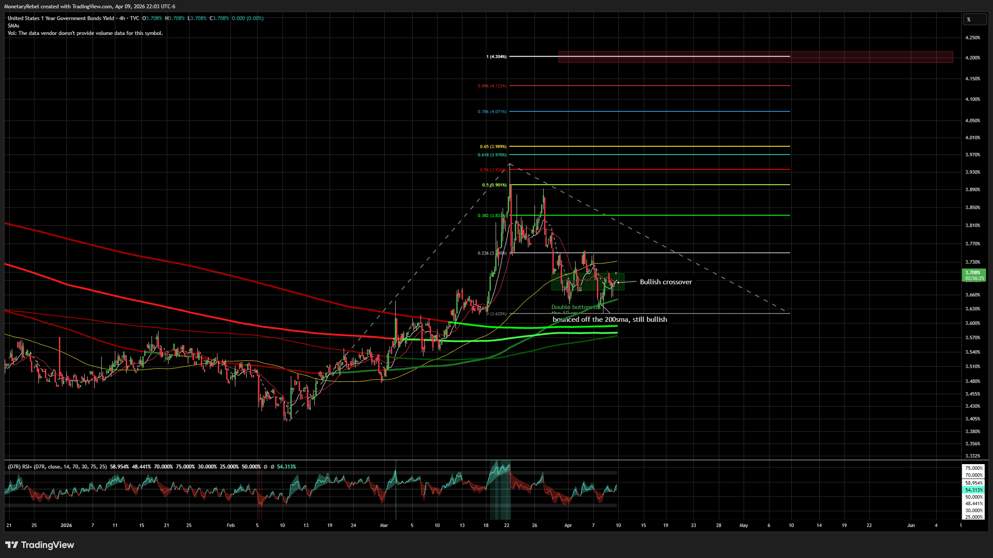Click the green consolidation box beside Bullish crossover
The height and width of the screenshot is (558, 993).
click(588, 282)
